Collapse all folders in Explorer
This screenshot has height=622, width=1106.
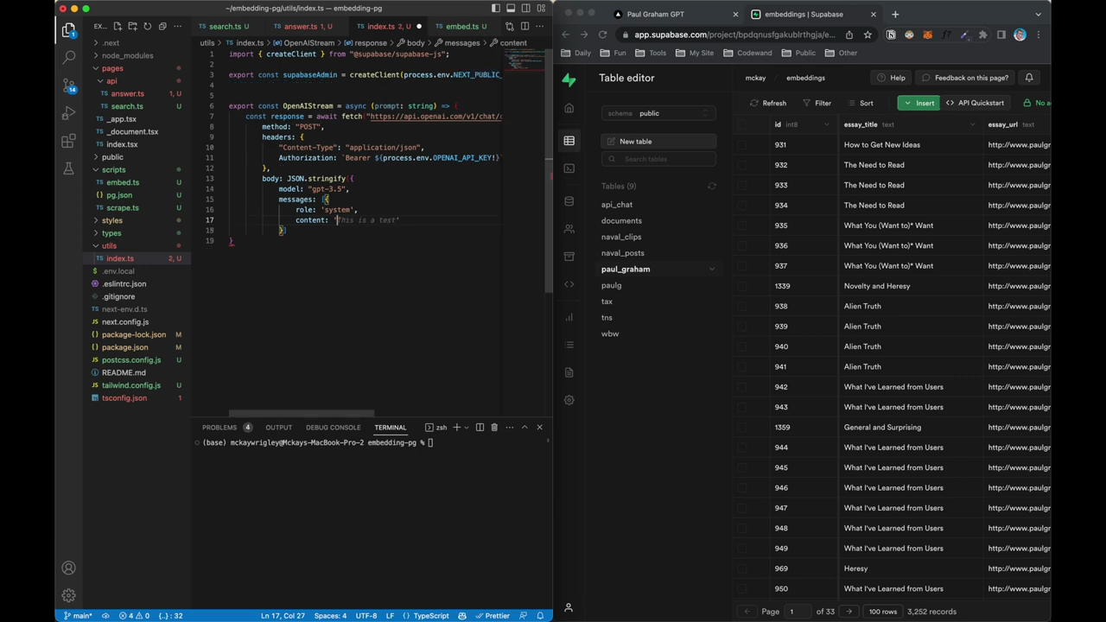162,27
